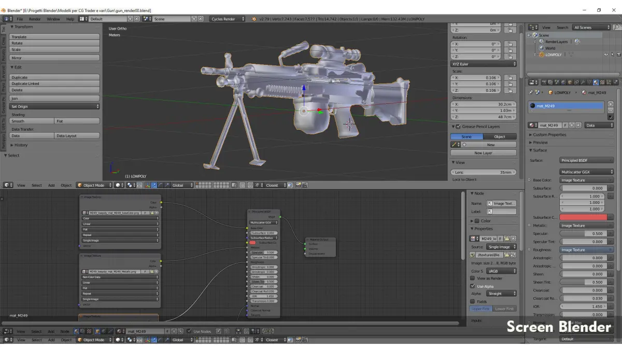Open Multiscatter GGX dropdown in Properties panel
This screenshot has height=350, width=622.
pyautogui.click(x=587, y=172)
